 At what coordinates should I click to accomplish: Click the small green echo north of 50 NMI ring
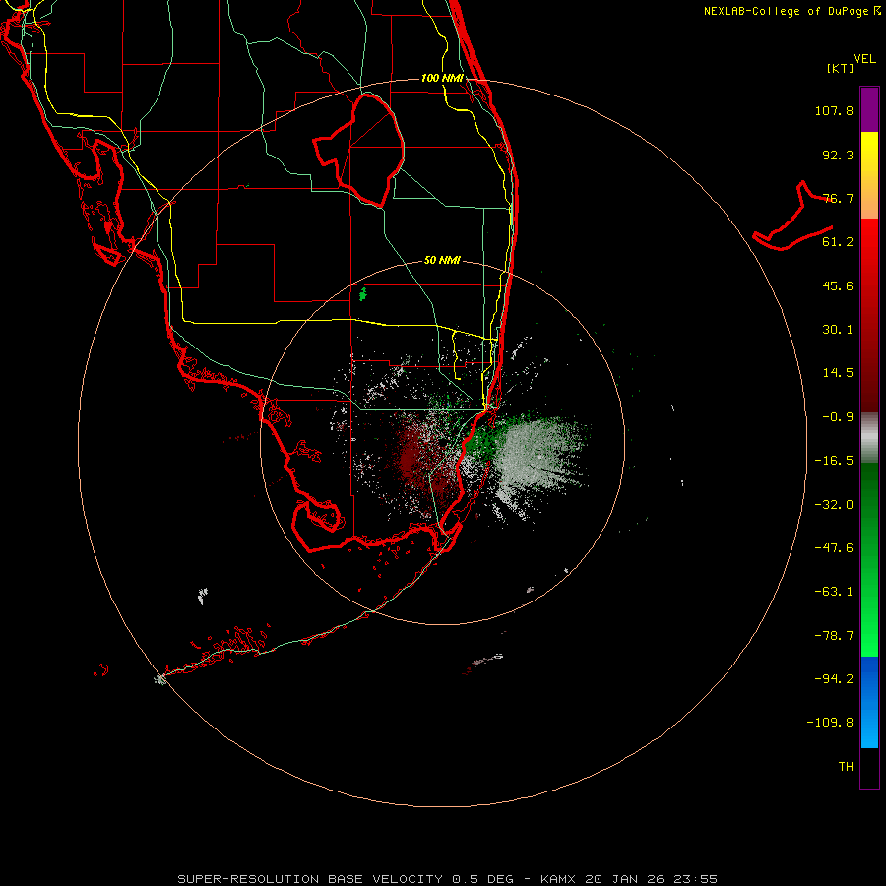click(x=362, y=293)
